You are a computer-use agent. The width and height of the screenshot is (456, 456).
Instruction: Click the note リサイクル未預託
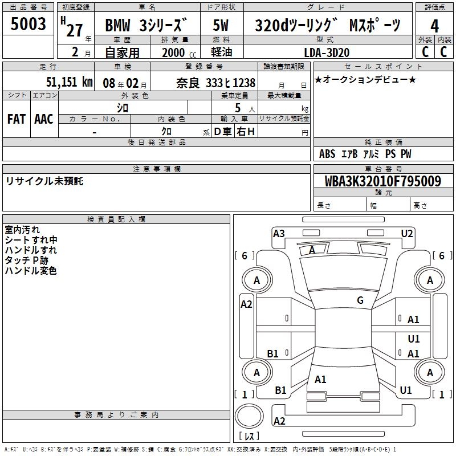click(x=44, y=181)
